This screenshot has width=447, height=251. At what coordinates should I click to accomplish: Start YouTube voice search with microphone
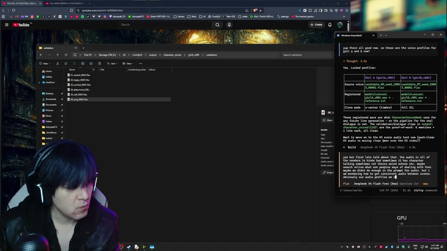(x=229, y=25)
